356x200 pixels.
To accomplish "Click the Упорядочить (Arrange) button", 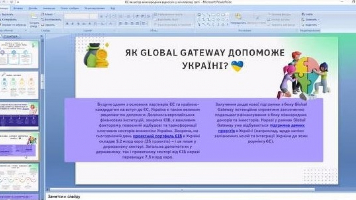I will (238, 19).
